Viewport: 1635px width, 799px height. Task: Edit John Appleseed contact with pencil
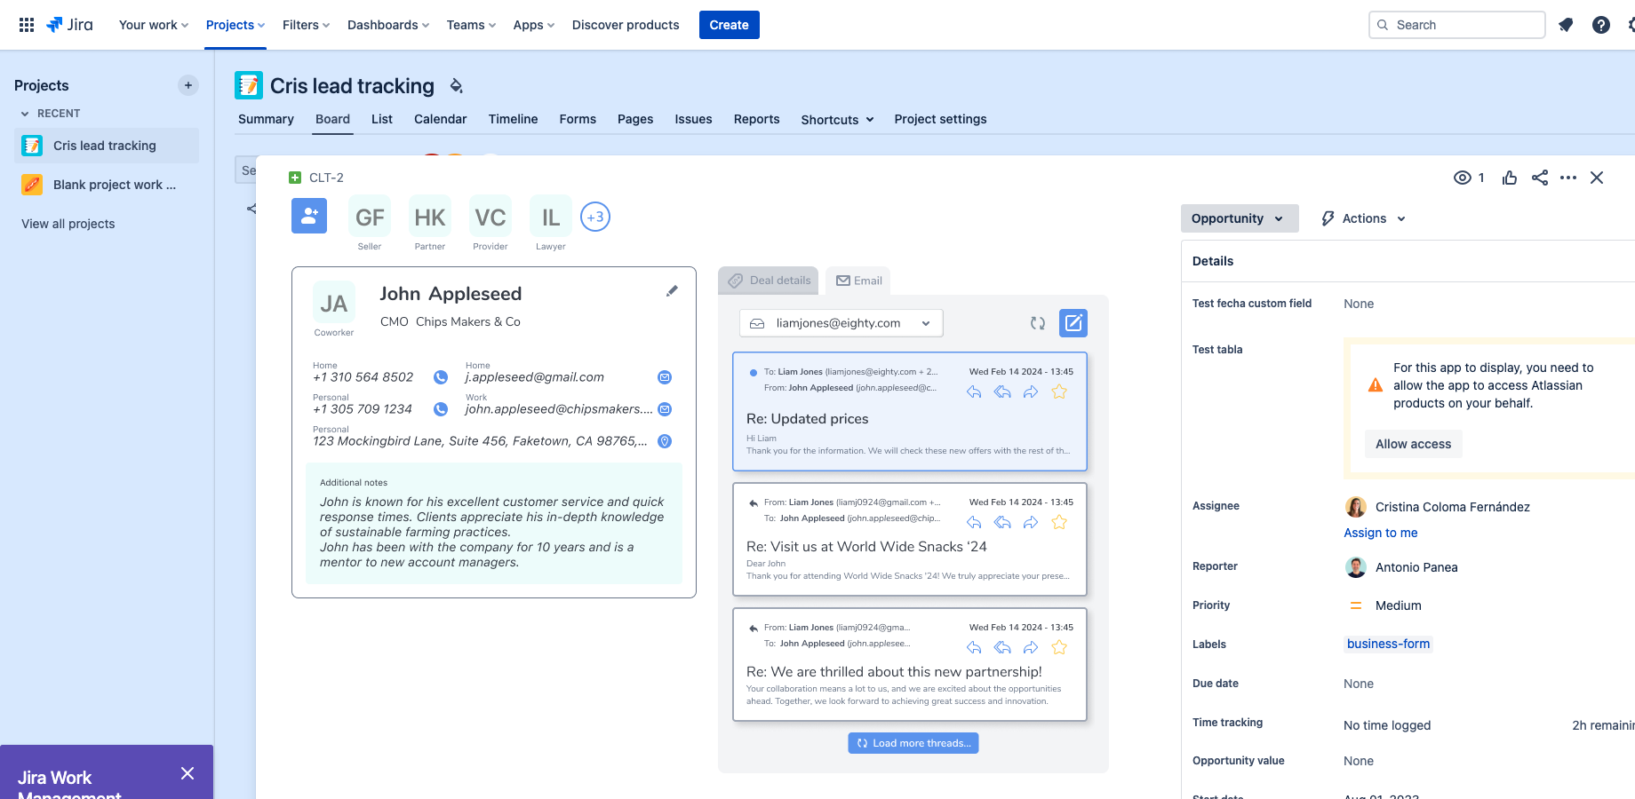click(672, 291)
